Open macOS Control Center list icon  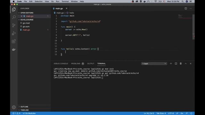191,1
